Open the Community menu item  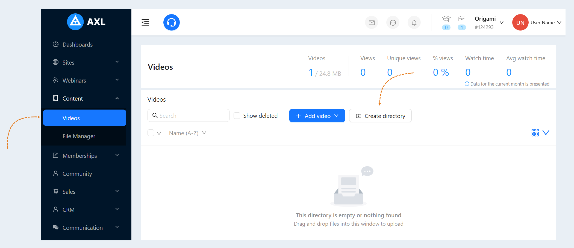coord(85,174)
